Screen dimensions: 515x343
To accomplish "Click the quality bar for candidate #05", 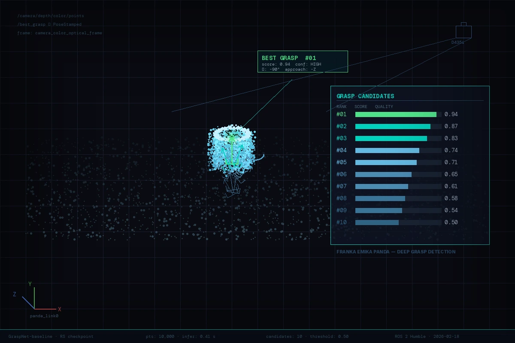I will click(x=386, y=162).
